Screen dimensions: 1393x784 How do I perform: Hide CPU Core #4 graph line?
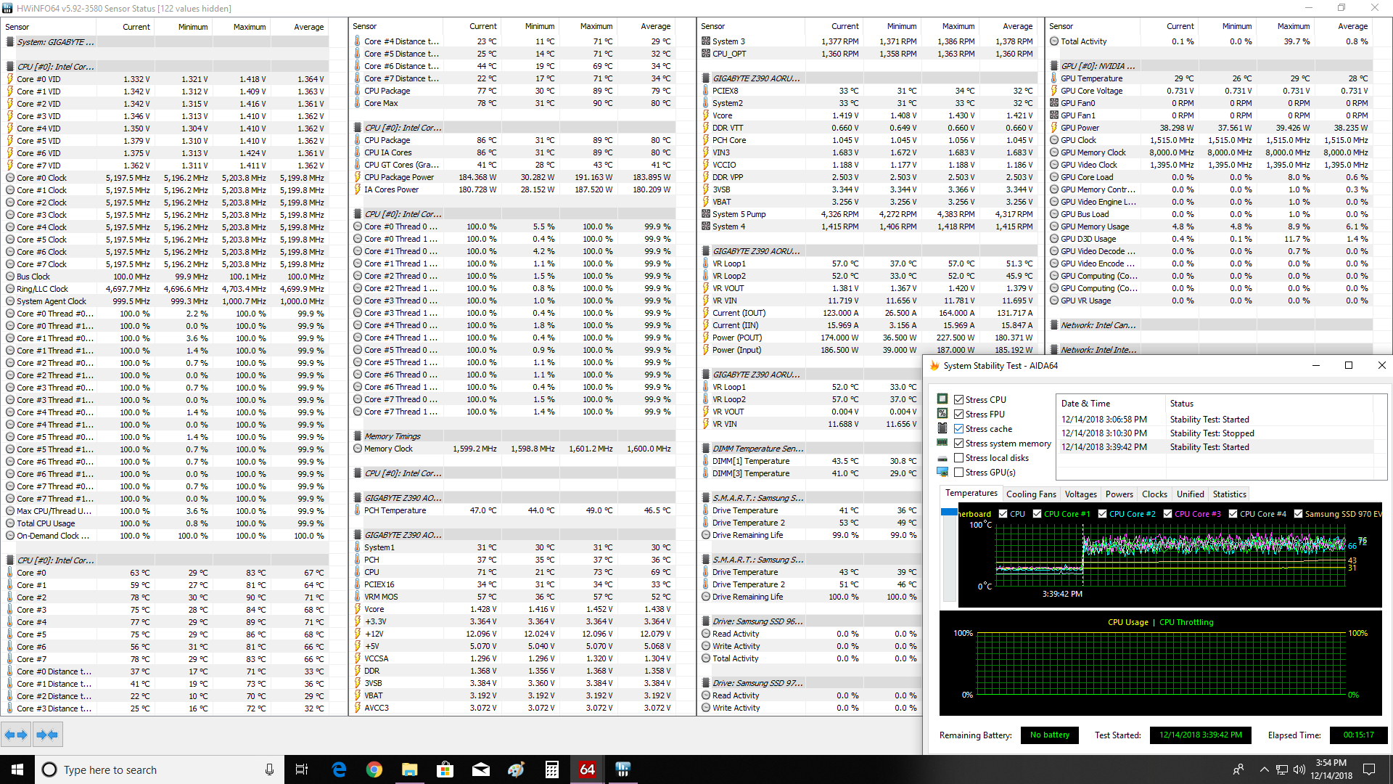pyautogui.click(x=1233, y=514)
